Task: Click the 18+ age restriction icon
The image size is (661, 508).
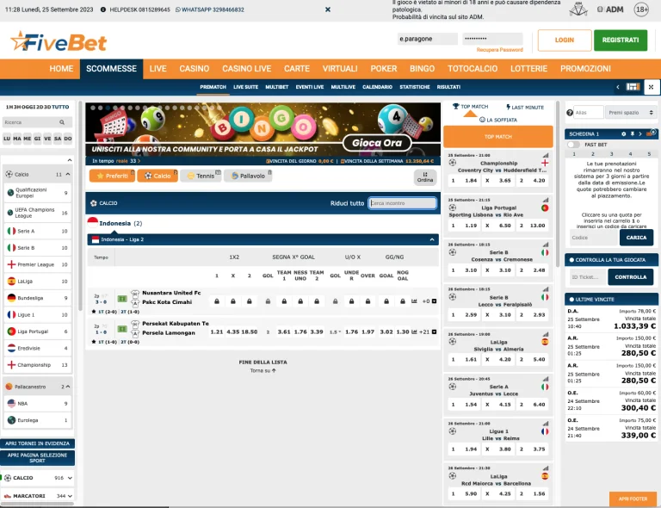Action: (641, 9)
